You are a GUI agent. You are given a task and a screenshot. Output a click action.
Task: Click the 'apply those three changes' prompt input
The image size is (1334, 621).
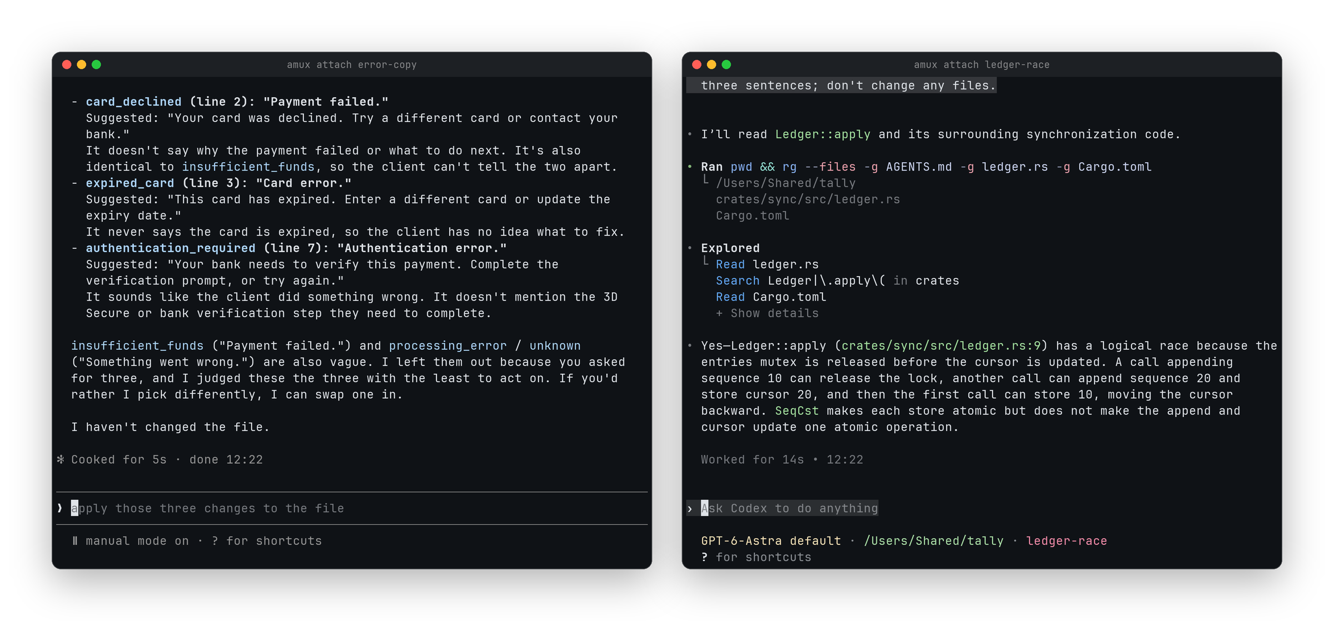coord(352,508)
